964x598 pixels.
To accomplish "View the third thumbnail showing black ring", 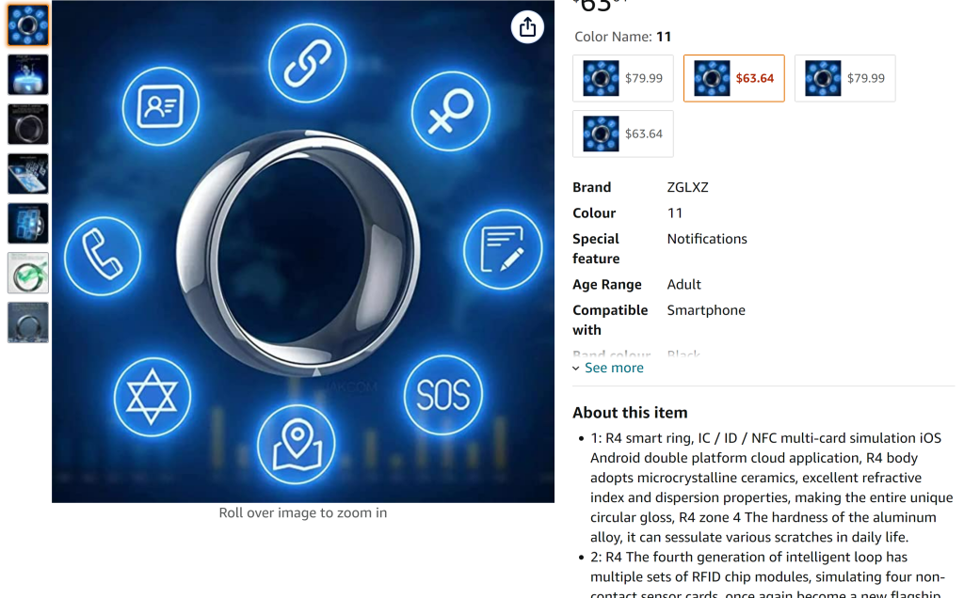I will tap(28, 124).
